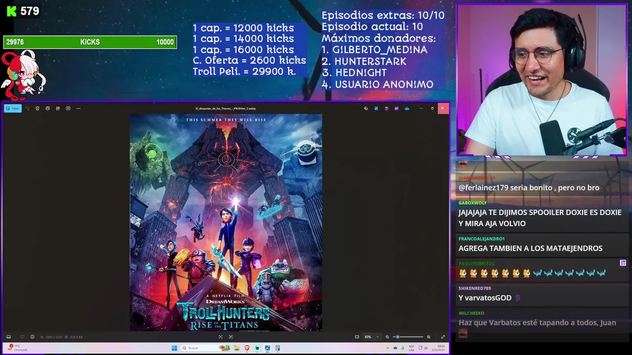This screenshot has height=355, width=632.
Task: Click the Kick logo with 579 count
Action: click(x=23, y=11)
